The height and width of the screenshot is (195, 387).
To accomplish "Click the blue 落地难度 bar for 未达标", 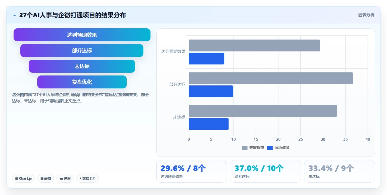I will click(209, 124).
